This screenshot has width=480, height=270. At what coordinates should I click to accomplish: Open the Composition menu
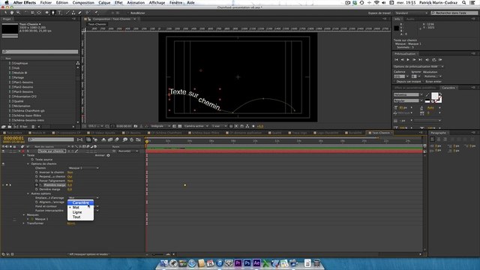[x=83, y=2]
